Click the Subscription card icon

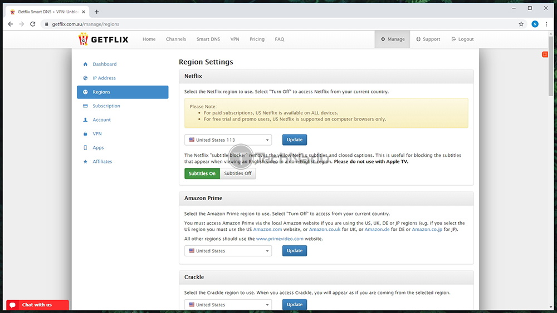pyautogui.click(x=85, y=106)
